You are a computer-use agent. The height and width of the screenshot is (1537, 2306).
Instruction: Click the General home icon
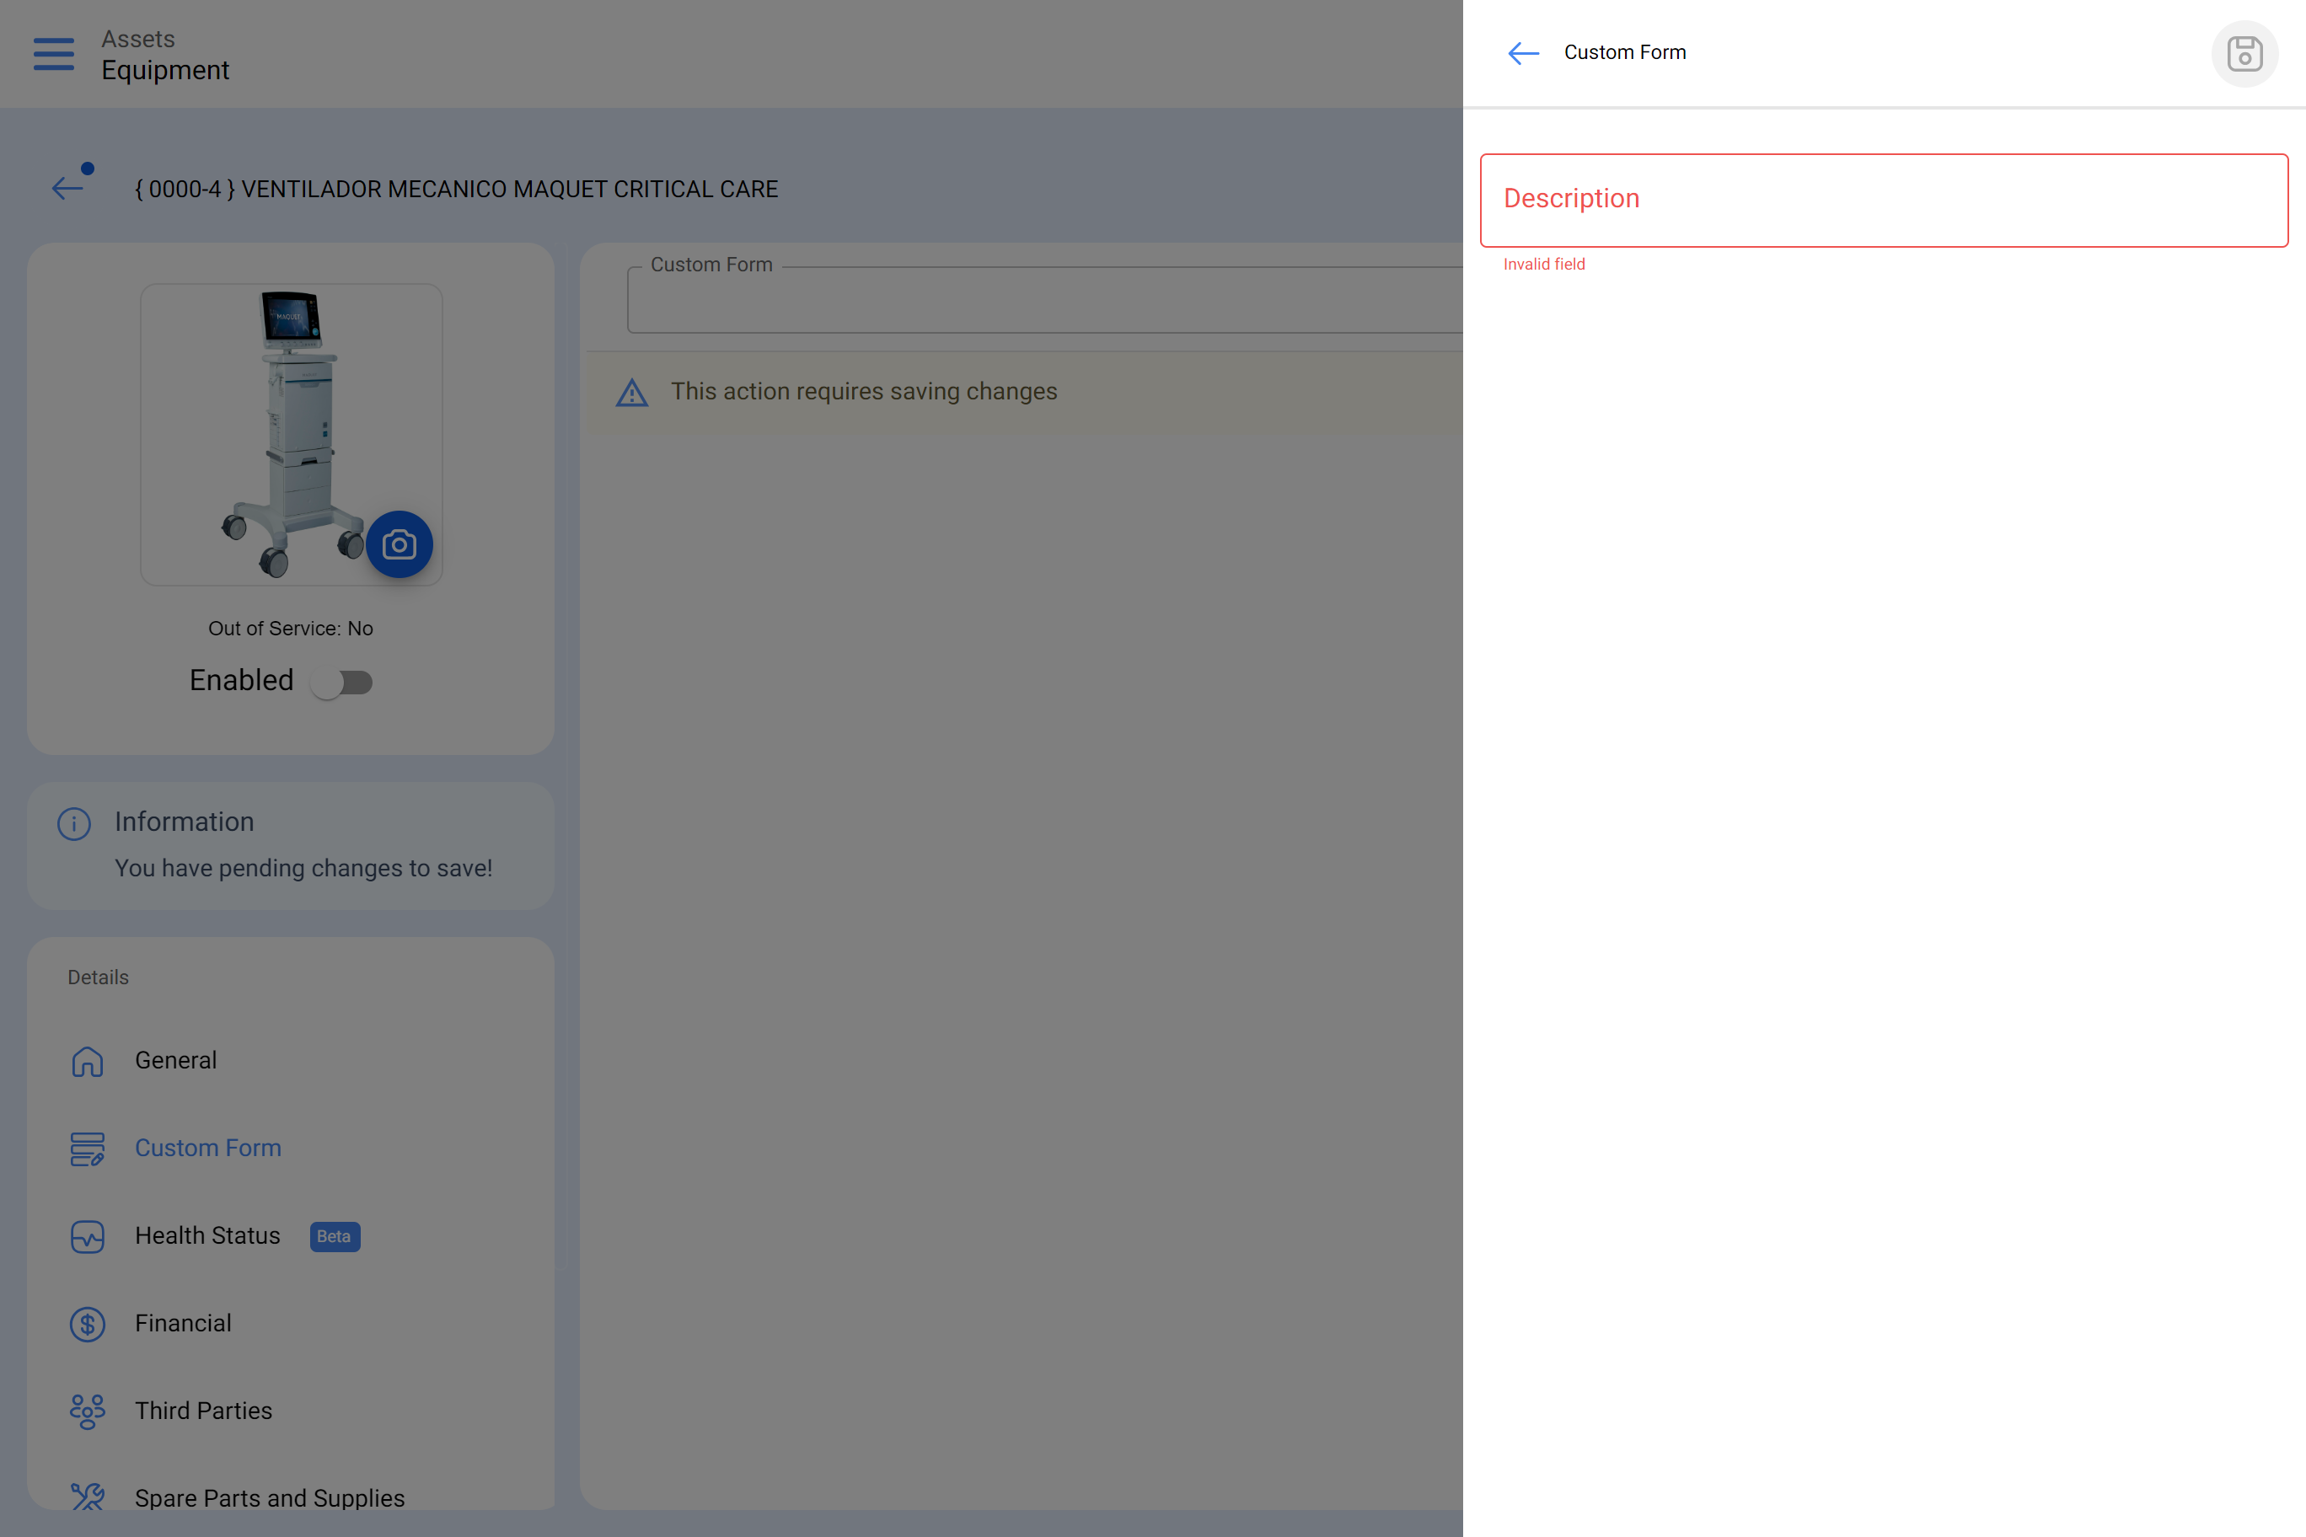click(88, 1062)
